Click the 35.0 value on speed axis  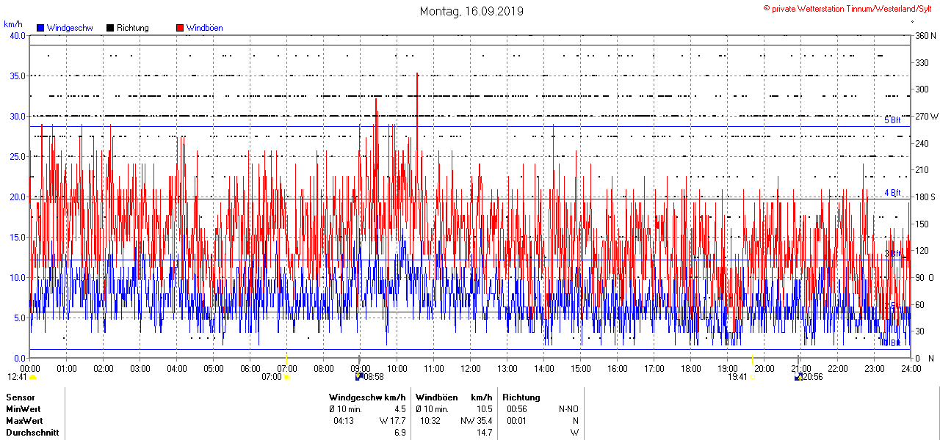pos(18,76)
